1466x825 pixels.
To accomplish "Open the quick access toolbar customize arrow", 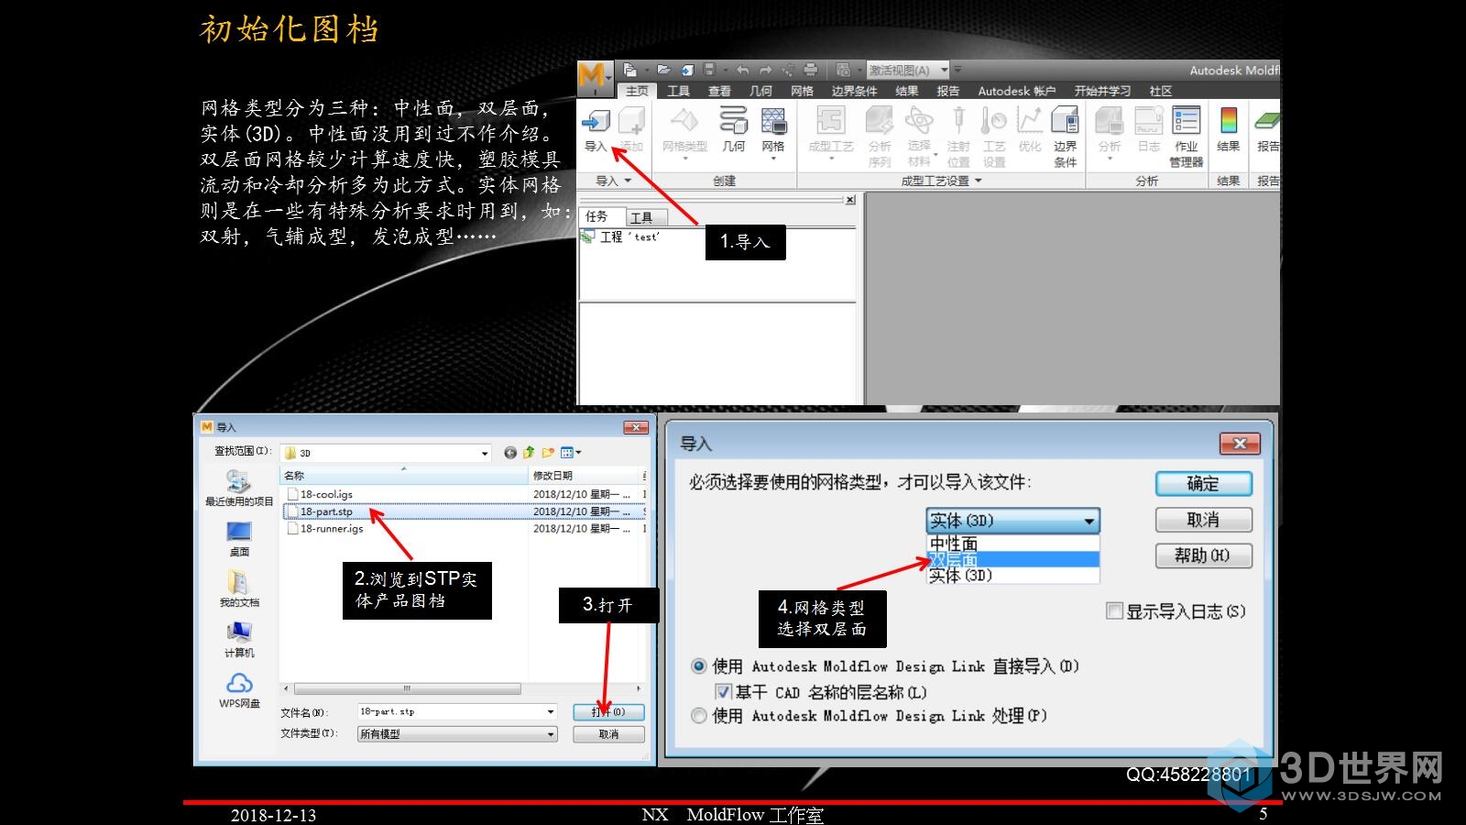I will tap(957, 70).
